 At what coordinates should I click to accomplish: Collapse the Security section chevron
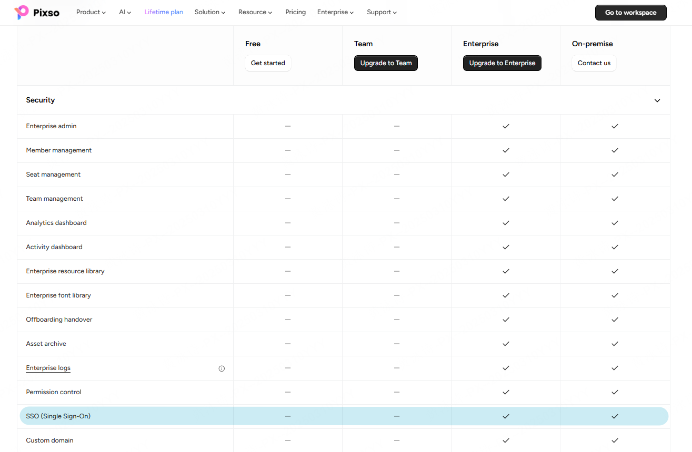tap(657, 100)
